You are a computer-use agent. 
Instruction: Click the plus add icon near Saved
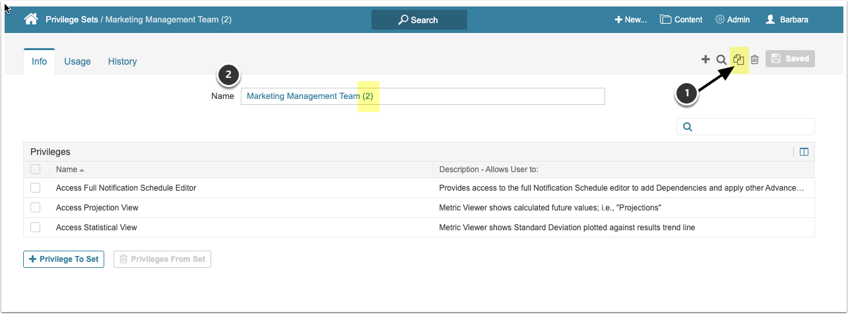[705, 59]
